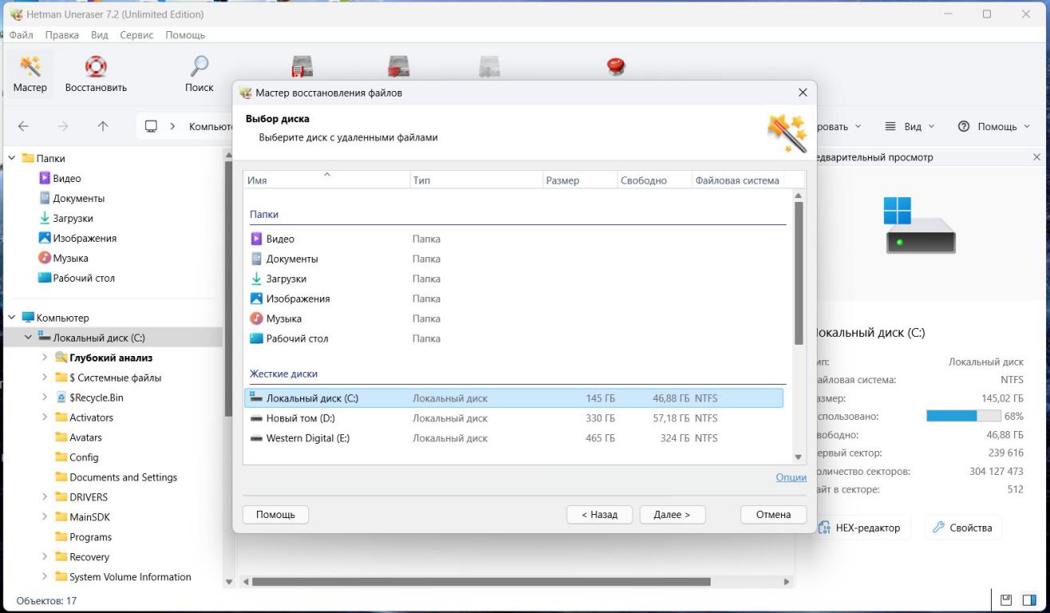The width and height of the screenshot is (1050, 613).
Task: Click the disk with red floppy icon
Action: tap(302, 68)
